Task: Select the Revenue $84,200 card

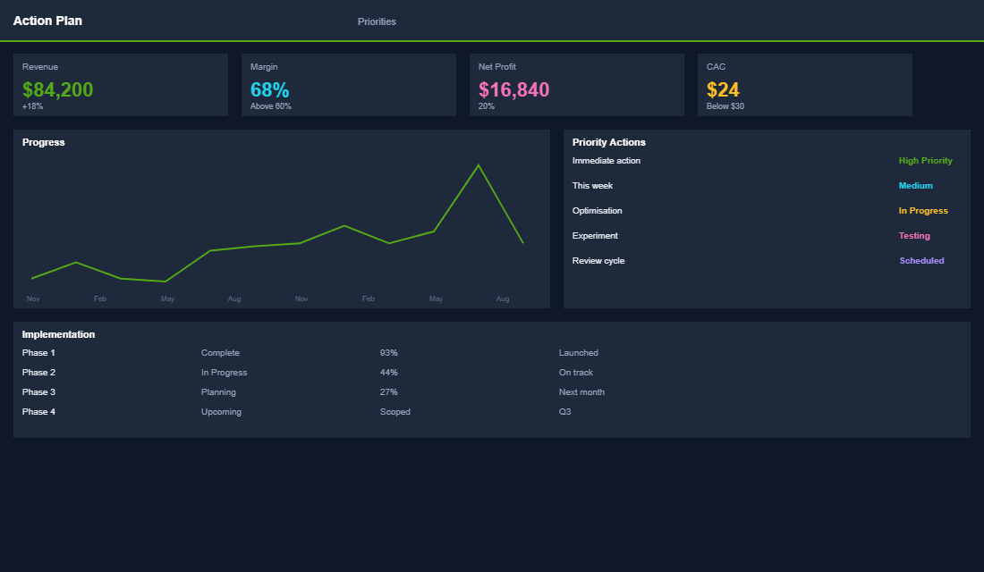Action: (x=120, y=85)
